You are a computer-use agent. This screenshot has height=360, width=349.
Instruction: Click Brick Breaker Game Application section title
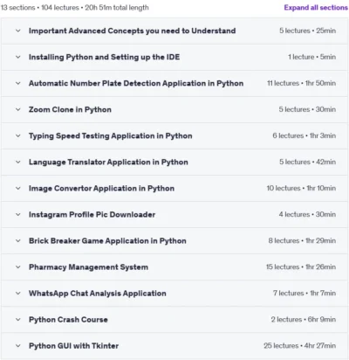107,241
